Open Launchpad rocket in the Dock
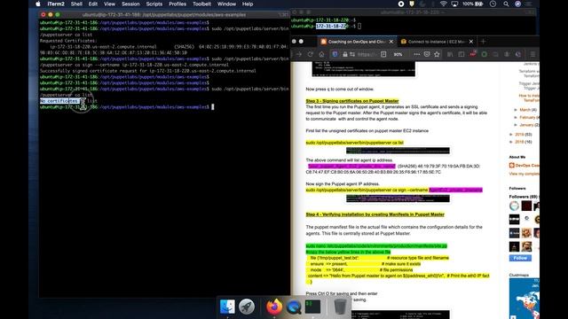 click(x=247, y=307)
